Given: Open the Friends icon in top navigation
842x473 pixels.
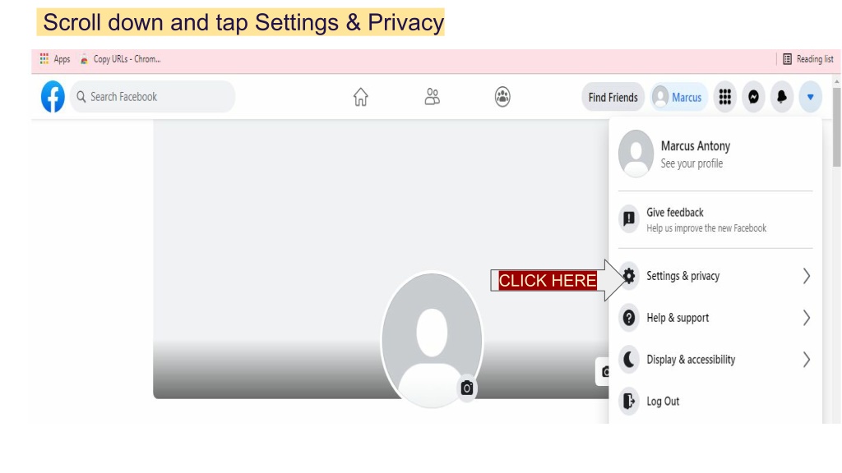Looking at the screenshot, I should click(432, 97).
